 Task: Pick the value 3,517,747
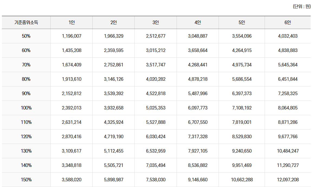point(156,65)
